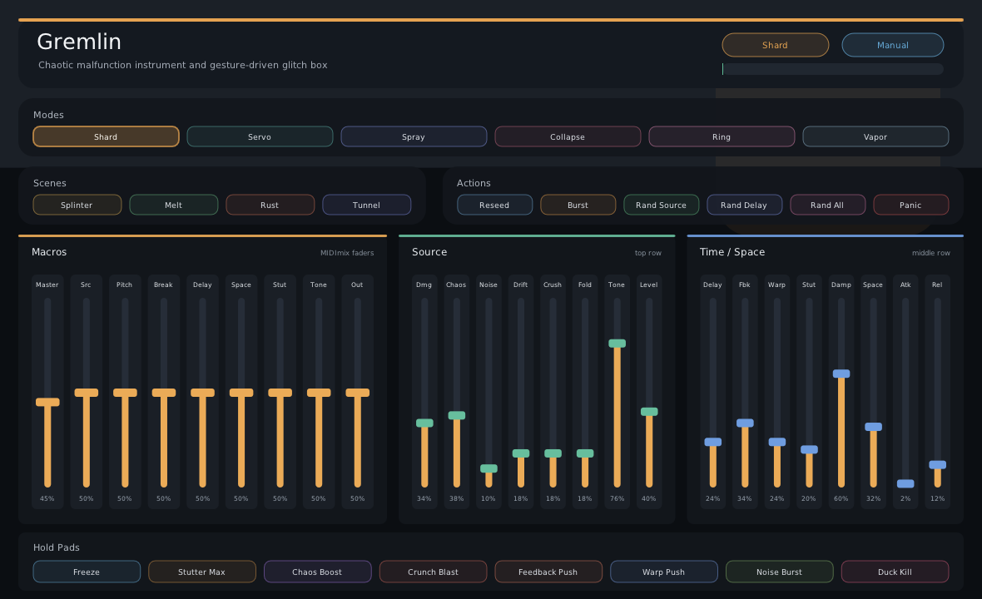Click the Noise source slider

pos(489,469)
